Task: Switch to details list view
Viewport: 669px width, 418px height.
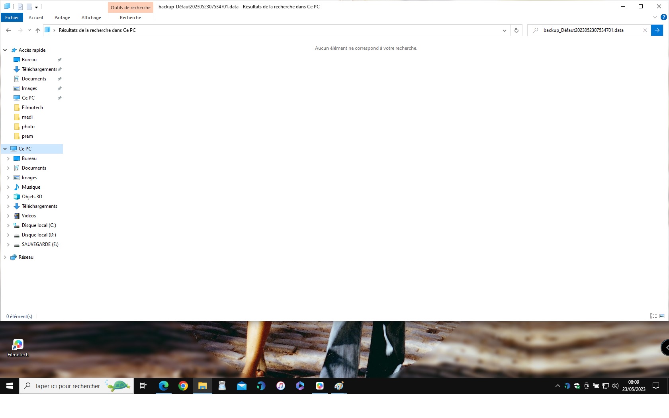Action: (653, 316)
